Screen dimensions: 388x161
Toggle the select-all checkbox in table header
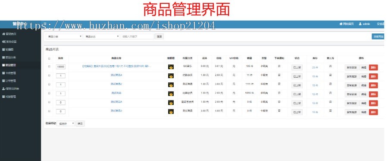click(x=49, y=58)
